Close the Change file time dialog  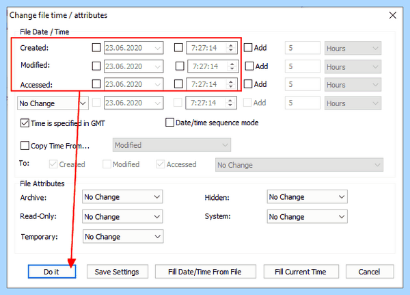point(392,15)
